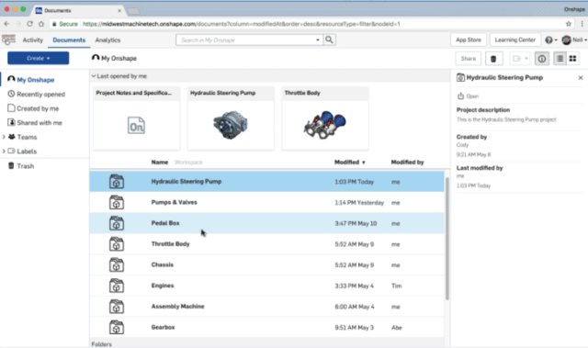
Task: Click the Search in My Onshape field
Action: coord(245,39)
